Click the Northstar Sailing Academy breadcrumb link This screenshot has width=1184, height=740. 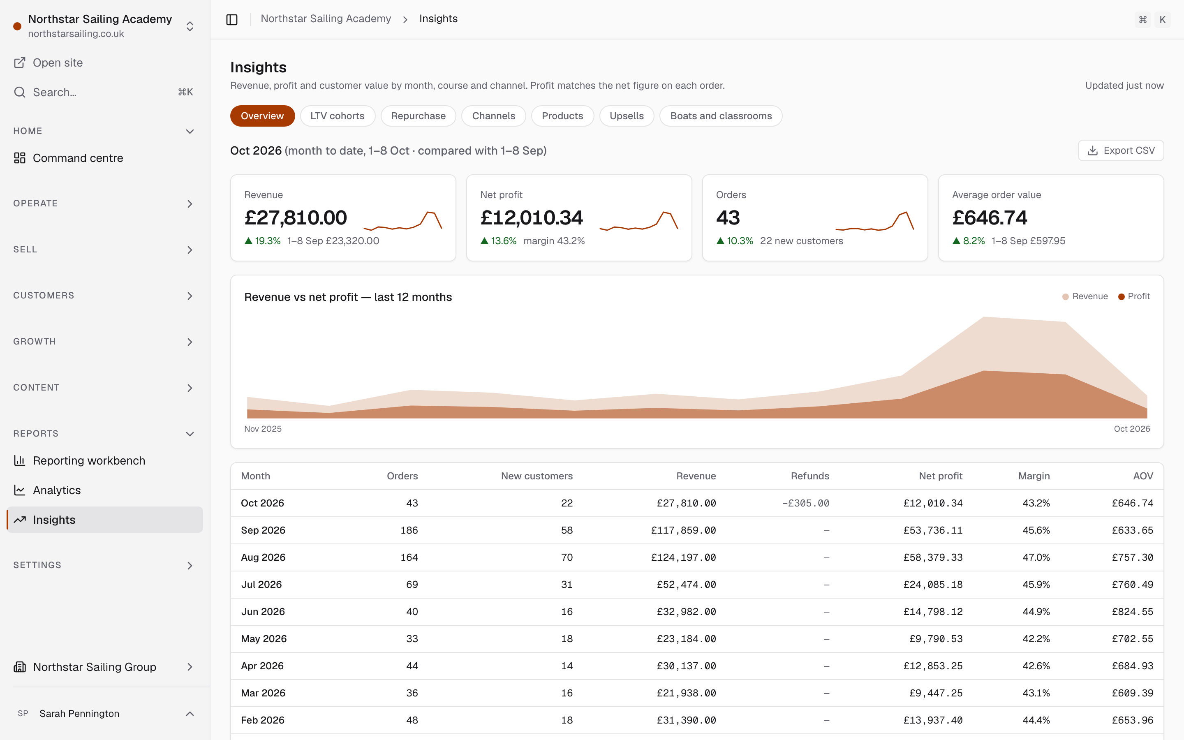[x=326, y=18]
